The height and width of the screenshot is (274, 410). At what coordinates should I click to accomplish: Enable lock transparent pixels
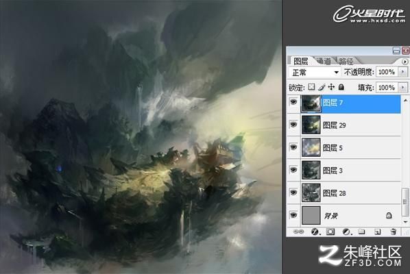pyautogui.click(x=311, y=87)
